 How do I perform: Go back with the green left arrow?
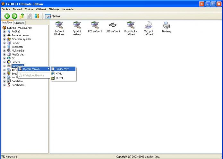tap(7, 16)
